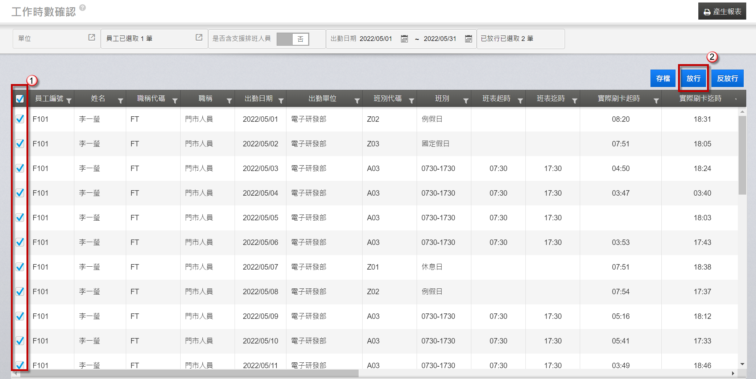
Task: Open the start date calendar picker
Action: coord(404,39)
